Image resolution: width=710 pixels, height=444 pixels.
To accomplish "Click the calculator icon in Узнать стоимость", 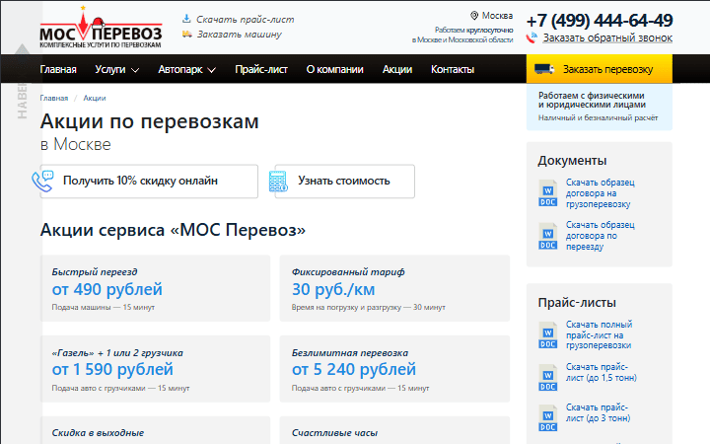I will [x=278, y=182].
